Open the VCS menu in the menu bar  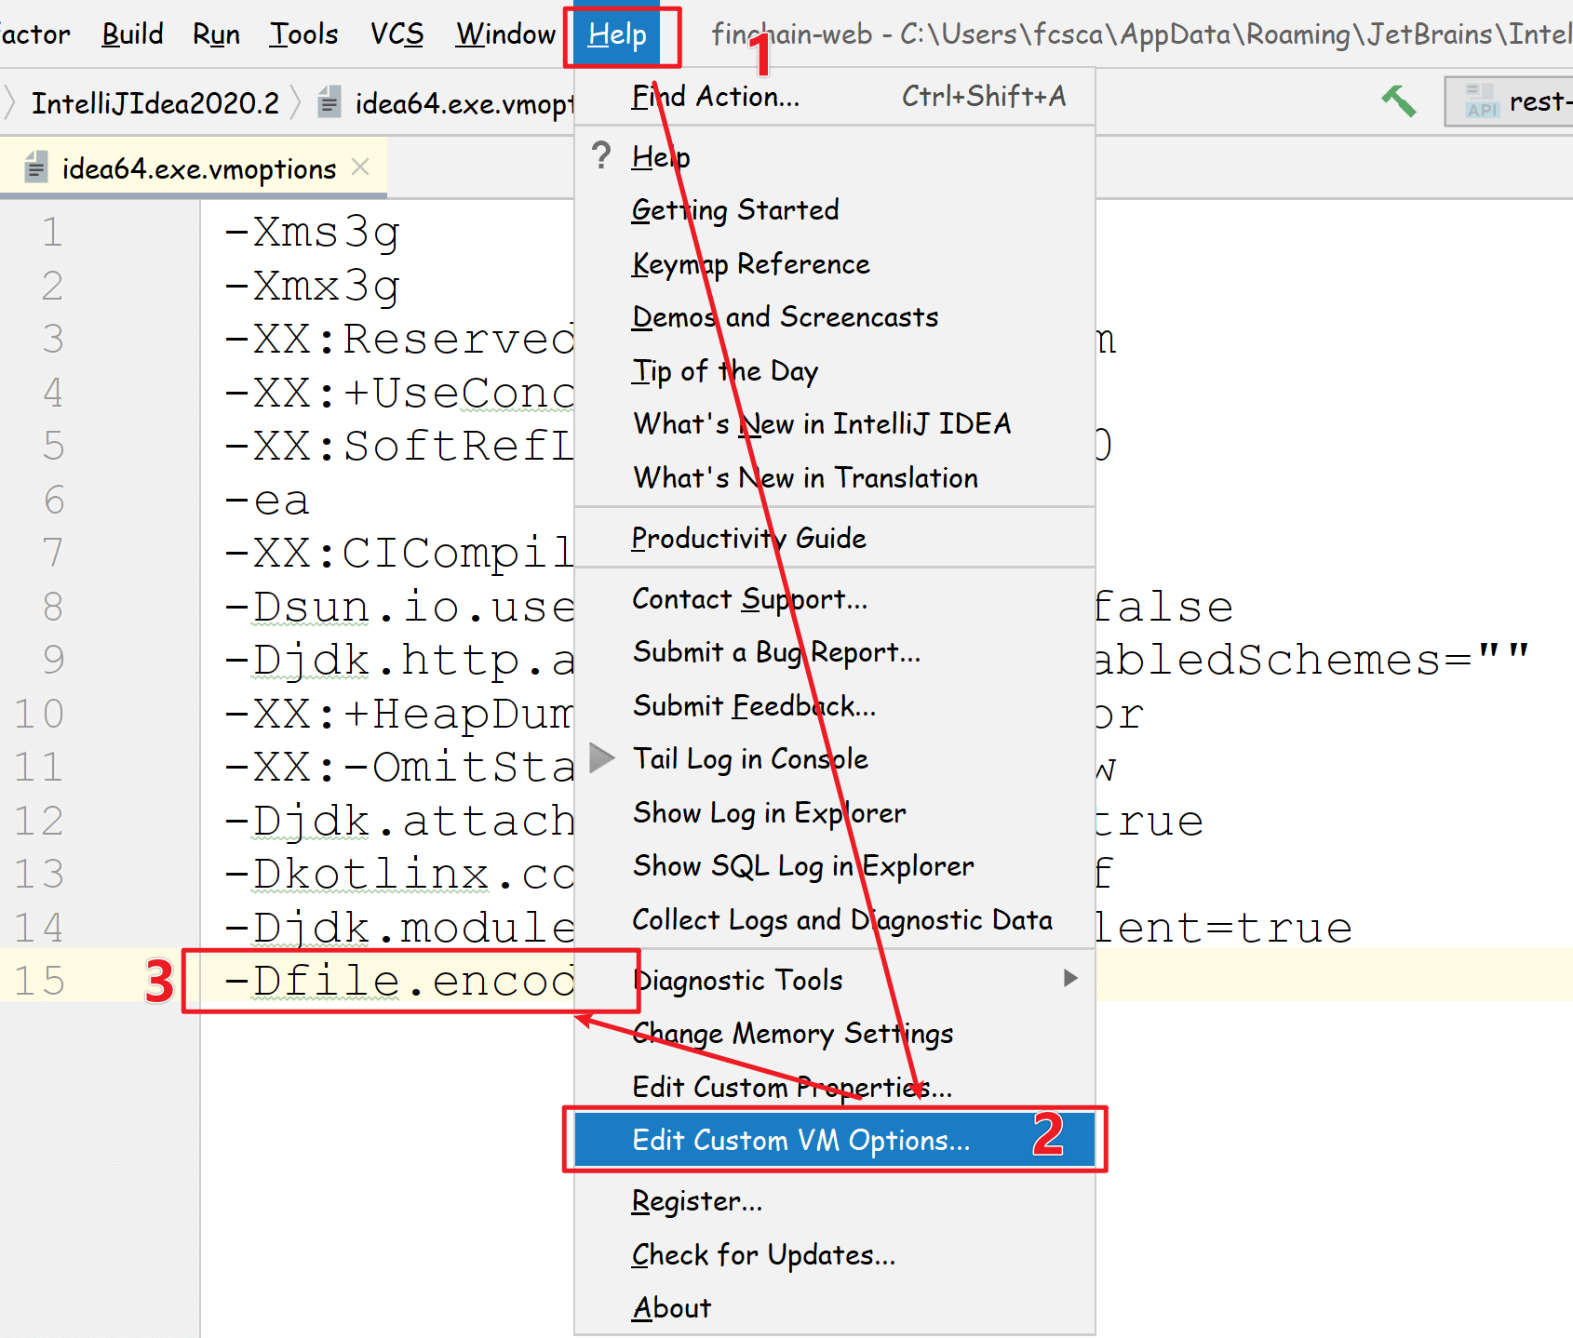point(397,34)
